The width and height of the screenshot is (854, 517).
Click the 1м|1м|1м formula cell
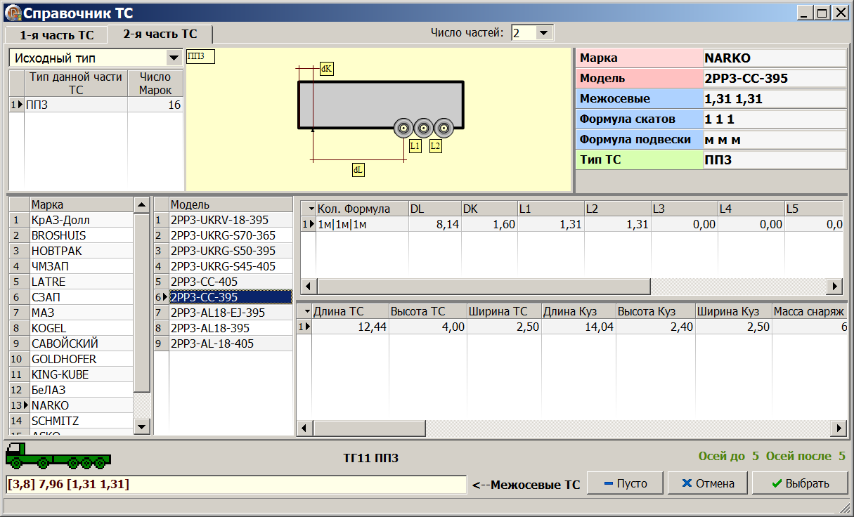pyautogui.click(x=361, y=224)
